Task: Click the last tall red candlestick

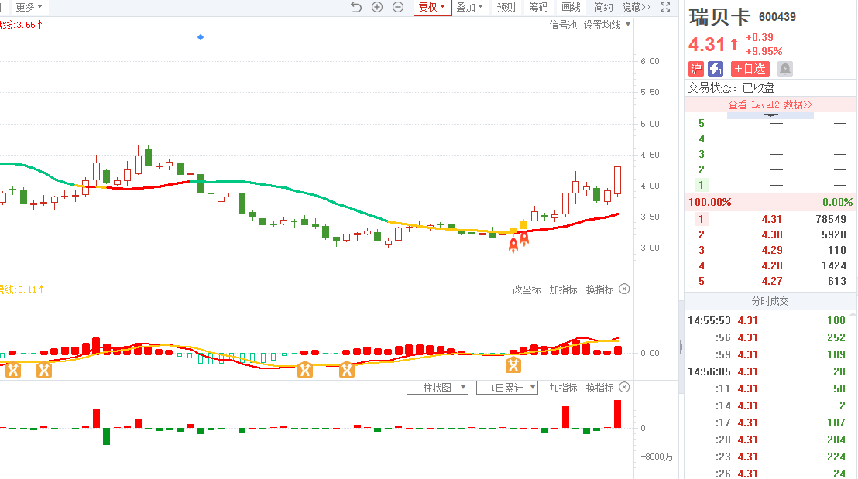Action: pyautogui.click(x=618, y=180)
